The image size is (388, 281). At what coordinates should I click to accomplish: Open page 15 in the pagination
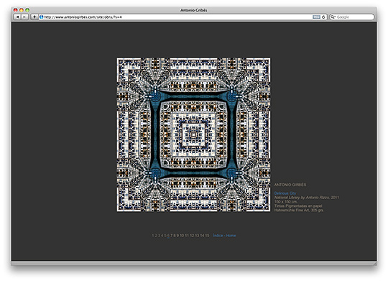[x=207, y=236]
